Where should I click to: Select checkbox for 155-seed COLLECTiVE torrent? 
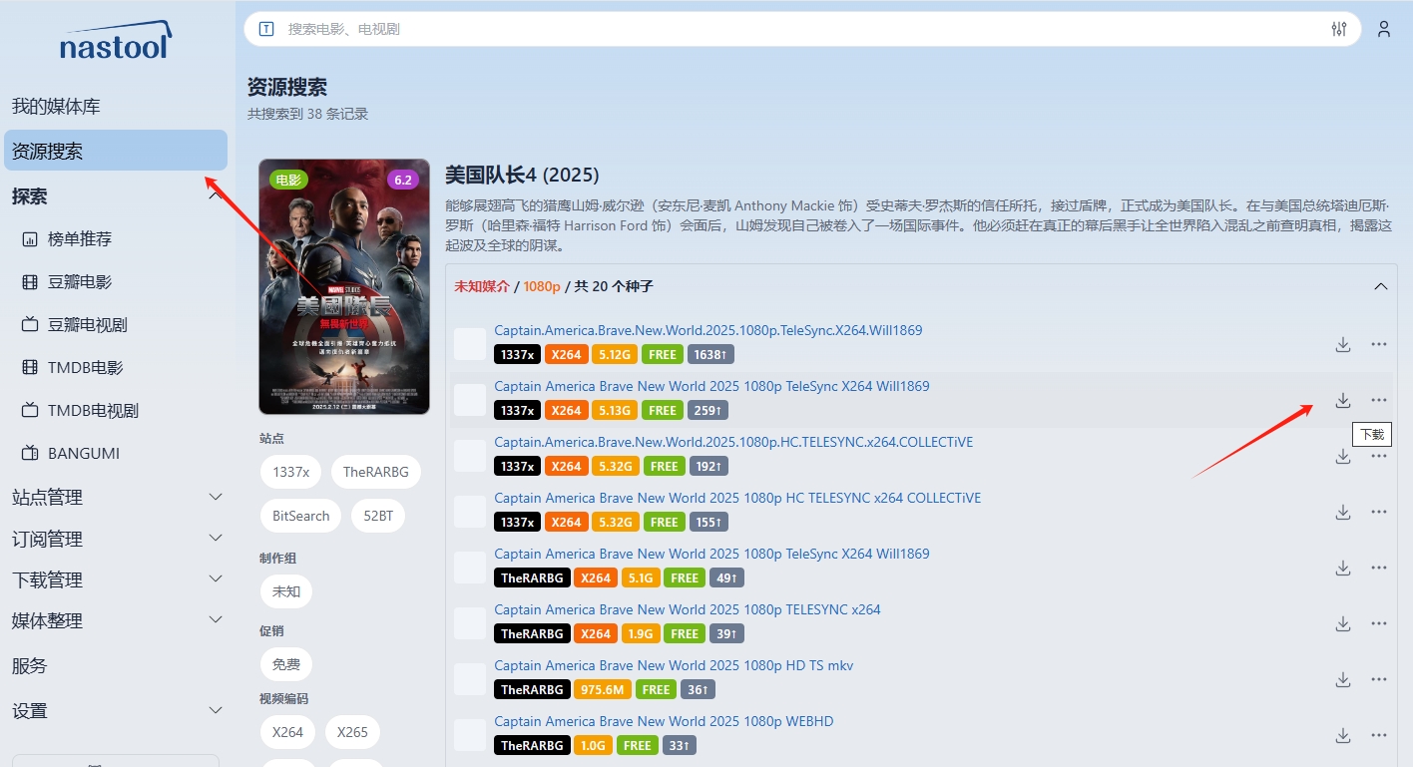(x=469, y=512)
